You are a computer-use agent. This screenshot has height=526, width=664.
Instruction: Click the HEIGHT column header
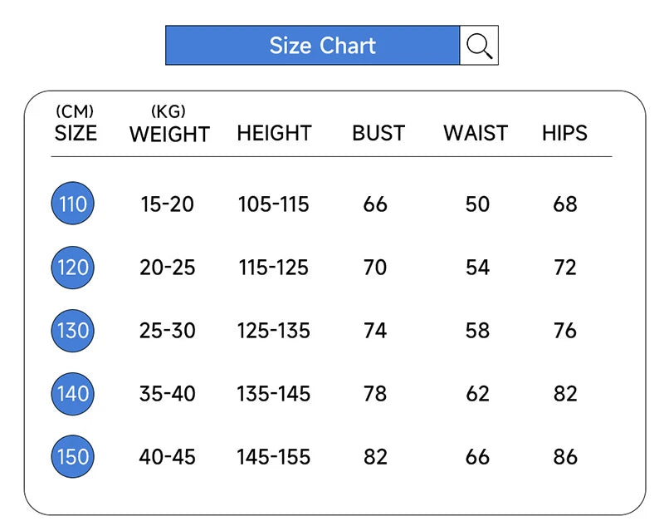pos(274,133)
